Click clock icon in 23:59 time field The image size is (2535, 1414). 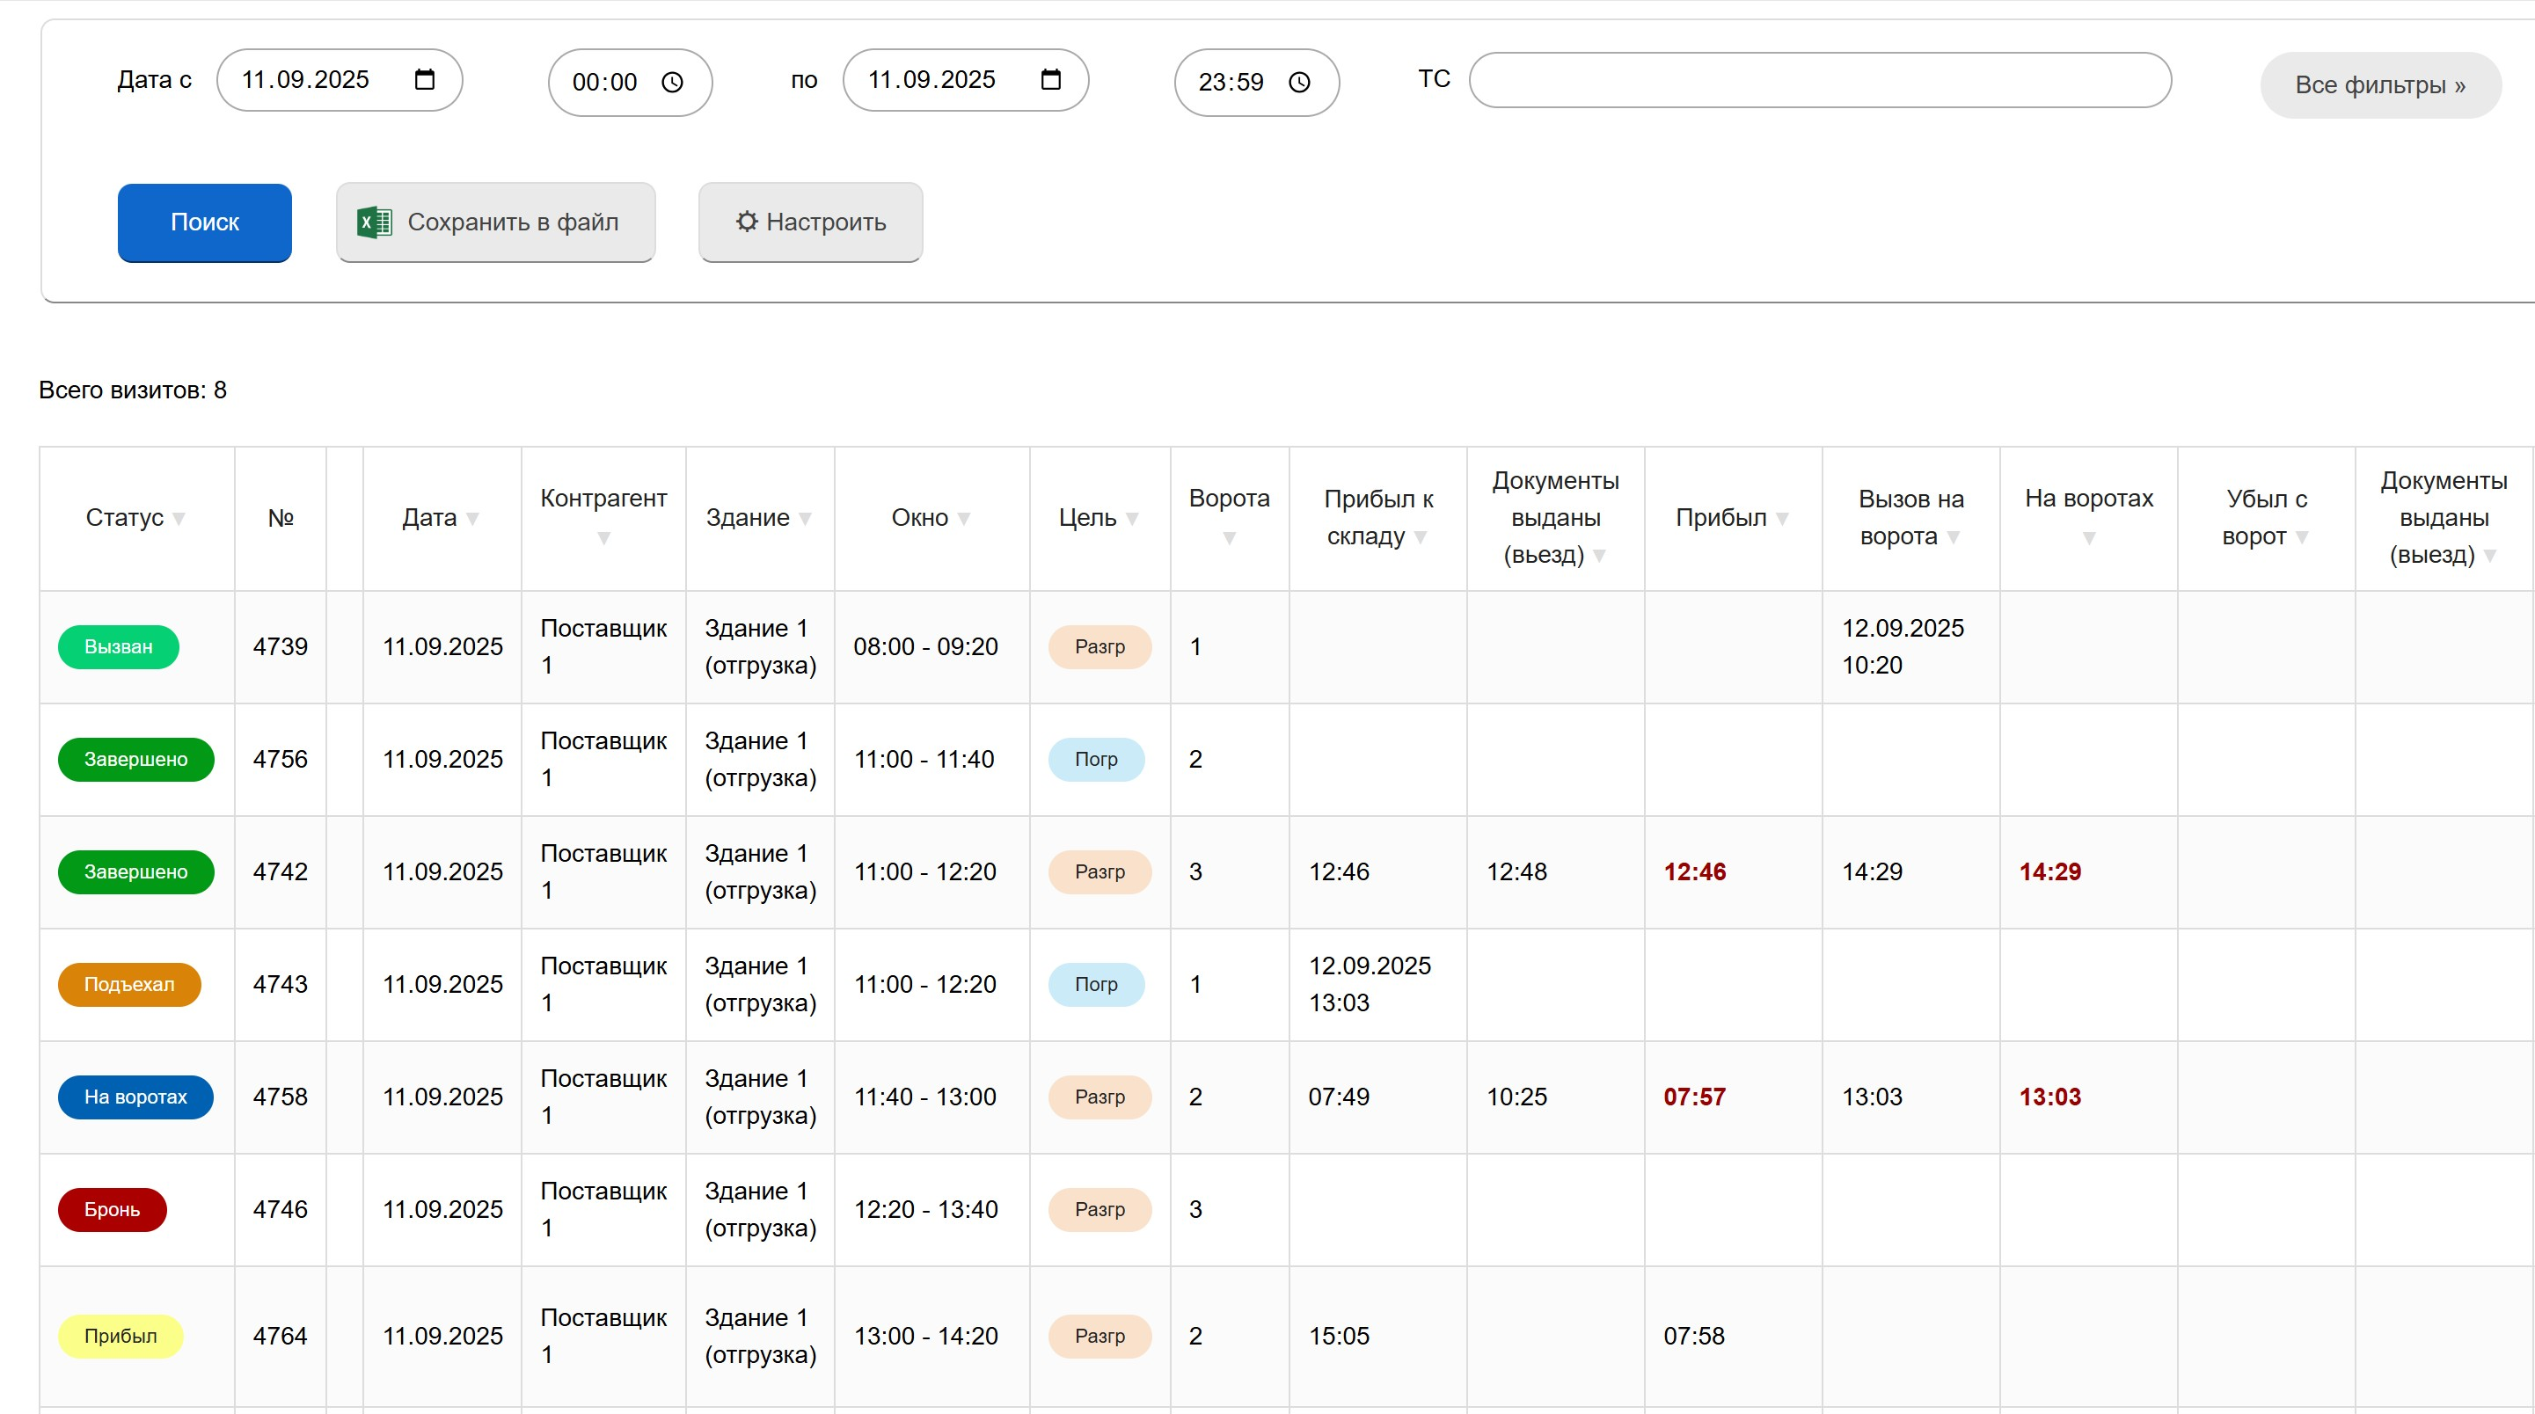click(1299, 83)
